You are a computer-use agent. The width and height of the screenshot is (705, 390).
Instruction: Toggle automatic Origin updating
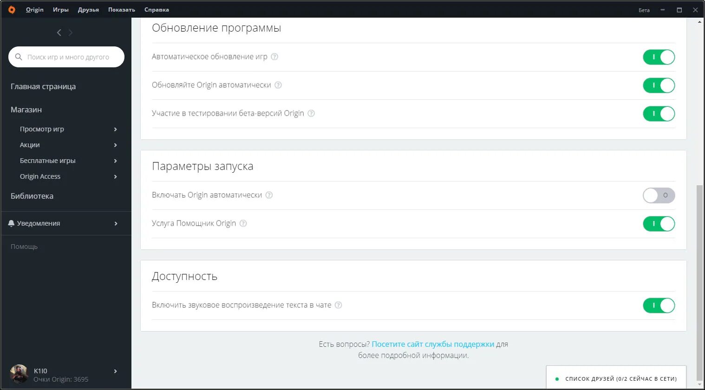(659, 85)
